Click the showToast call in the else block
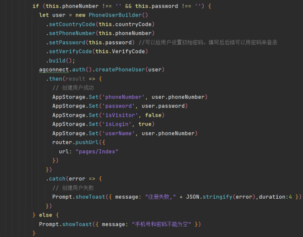 (x=77, y=224)
